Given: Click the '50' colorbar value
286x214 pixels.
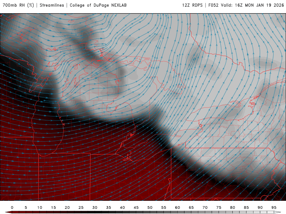Looking at the screenshot, I should pos(150,208).
